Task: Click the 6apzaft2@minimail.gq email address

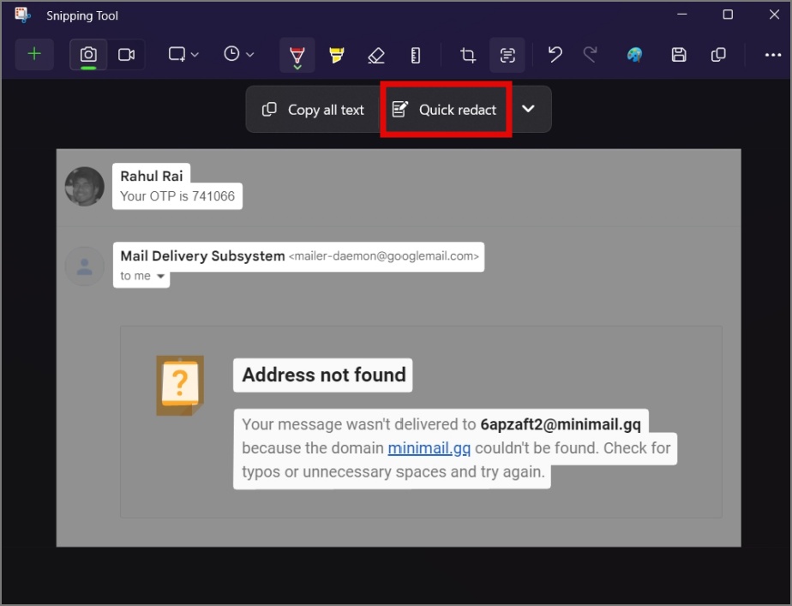Action: point(561,424)
